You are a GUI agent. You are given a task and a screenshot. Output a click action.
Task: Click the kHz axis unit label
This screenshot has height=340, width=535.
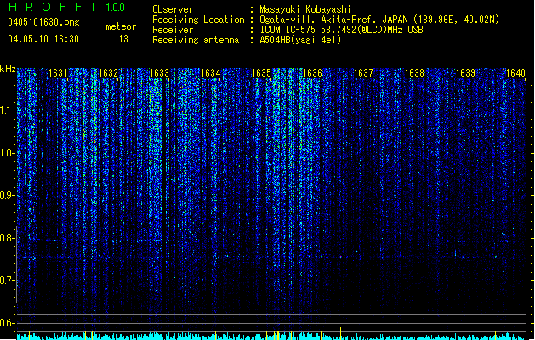[8, 69]
